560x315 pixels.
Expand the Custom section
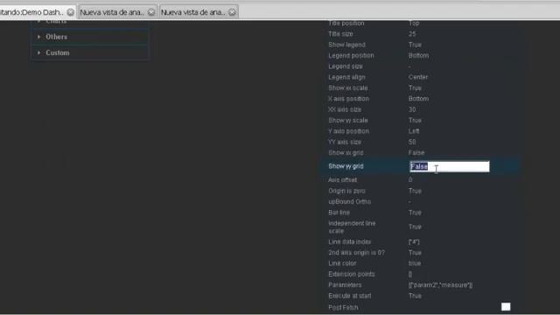pos(89,52)
